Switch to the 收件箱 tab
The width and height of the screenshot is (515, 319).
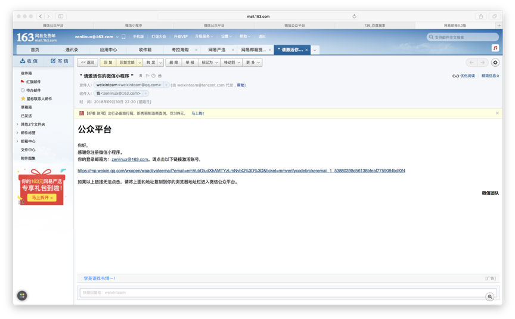(x=145, y=49)
